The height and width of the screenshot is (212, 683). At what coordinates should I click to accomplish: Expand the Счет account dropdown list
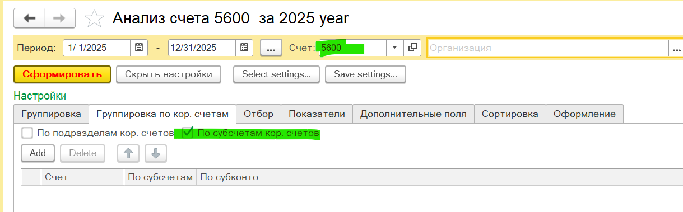[x=394, y=48]
